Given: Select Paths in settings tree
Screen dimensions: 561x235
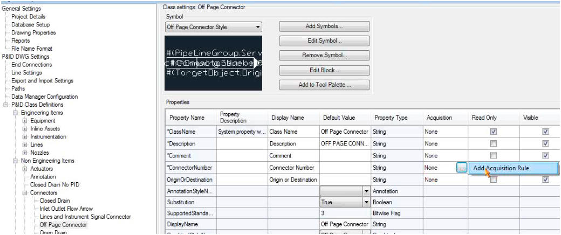Looking at the screenshot, I should point(18,88).
